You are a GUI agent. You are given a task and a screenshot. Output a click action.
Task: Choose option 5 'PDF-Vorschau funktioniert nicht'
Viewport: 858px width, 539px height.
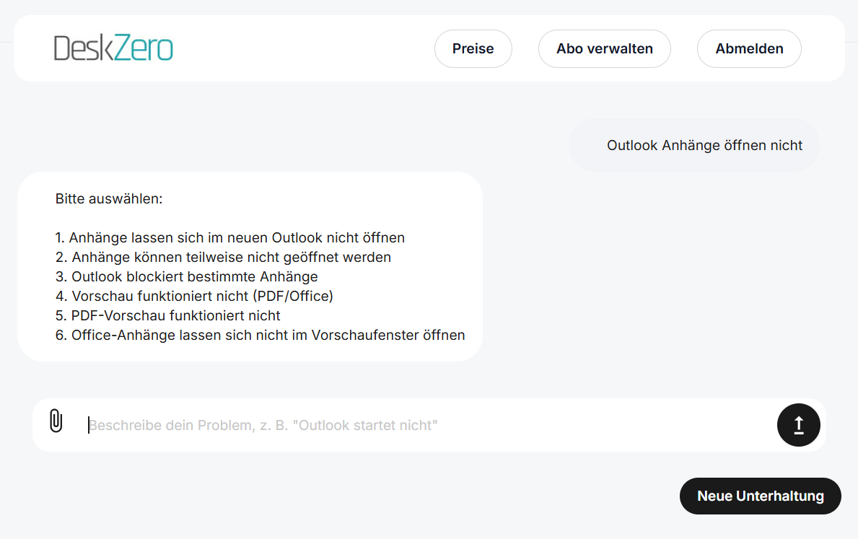pyautogui.click(x=175, y=315)
